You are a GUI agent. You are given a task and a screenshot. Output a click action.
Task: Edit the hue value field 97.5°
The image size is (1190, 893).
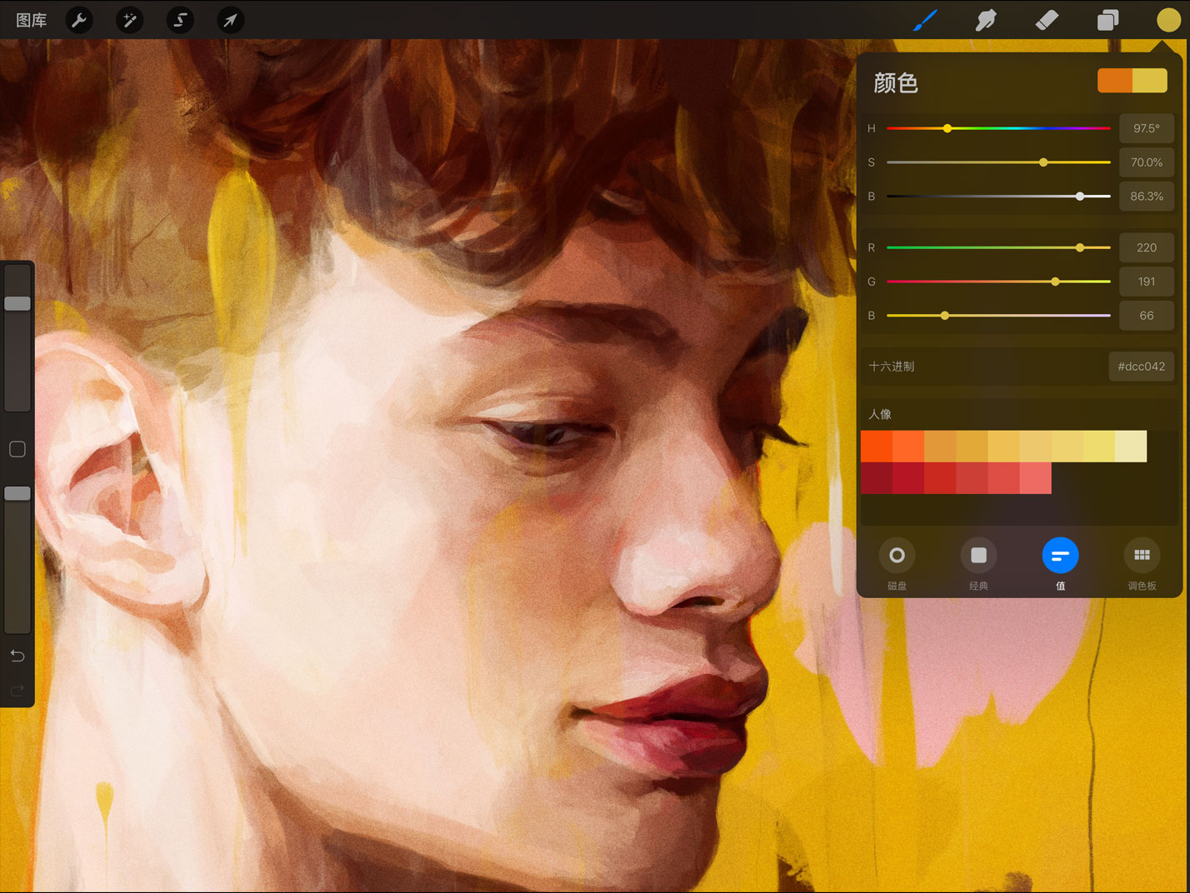[x=1147, y=128]
